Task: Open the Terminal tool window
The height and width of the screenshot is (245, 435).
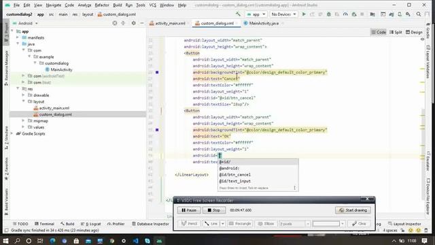Action: [x=44, y=224]
